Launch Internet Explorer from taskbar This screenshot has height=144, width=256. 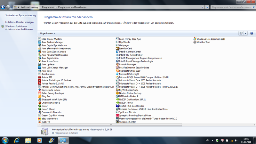(x=17, y=140)
